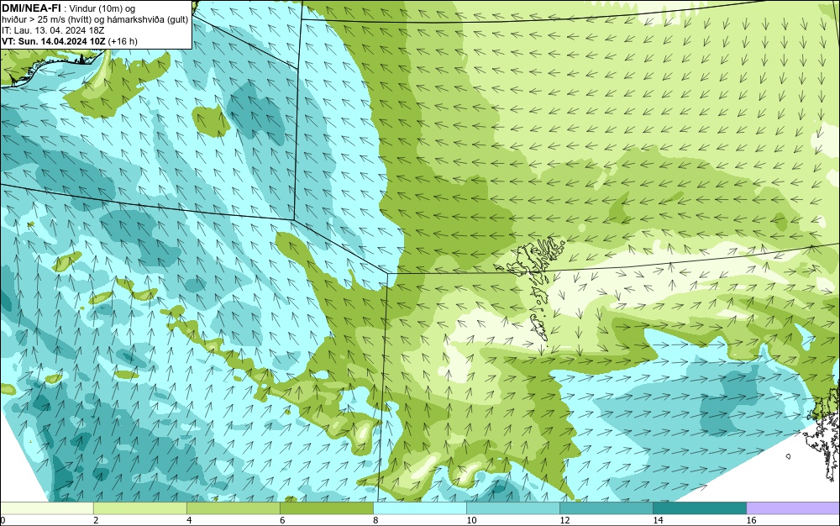This screenshot has height=526, width=840.
Task: Click the 12–14 m/s legend color swatch
Action: [606, 508]
